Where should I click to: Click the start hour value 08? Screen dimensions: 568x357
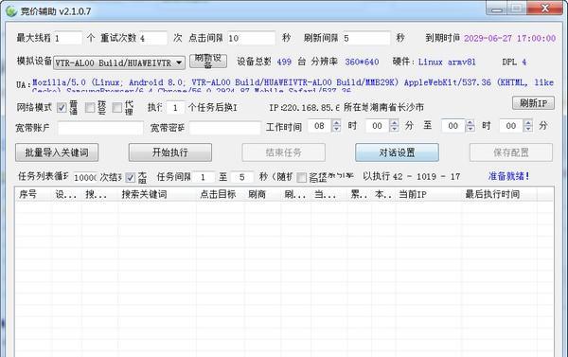(320, 126)
